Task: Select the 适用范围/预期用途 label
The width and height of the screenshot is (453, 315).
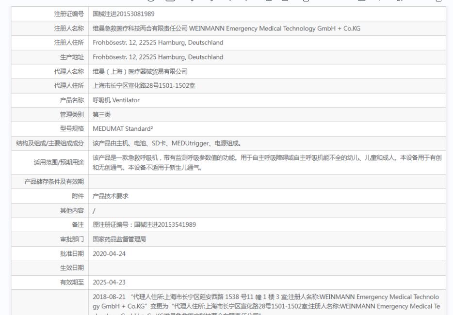Action: click(x=59, y=162)
